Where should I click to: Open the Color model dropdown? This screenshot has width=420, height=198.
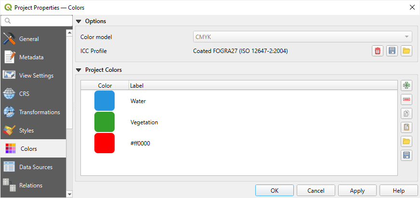[x=302, y=37]
